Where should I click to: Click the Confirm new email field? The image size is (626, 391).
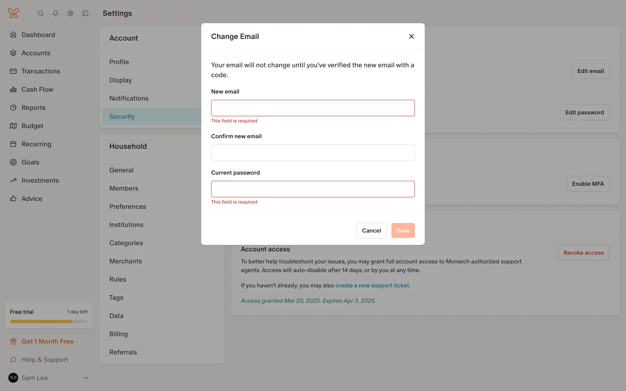pyautogui.click(x=313, y=153)
